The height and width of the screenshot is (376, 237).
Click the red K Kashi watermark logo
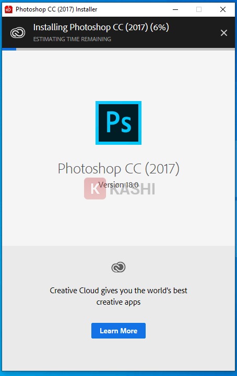pyautogui.click(x=95, y=189)
